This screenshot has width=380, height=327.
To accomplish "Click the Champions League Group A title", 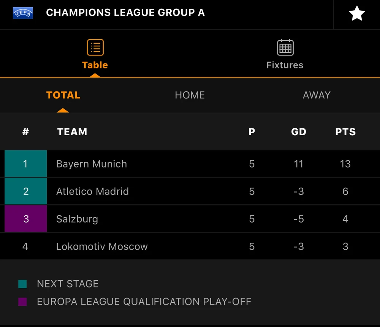I will [x=125, y=13].
